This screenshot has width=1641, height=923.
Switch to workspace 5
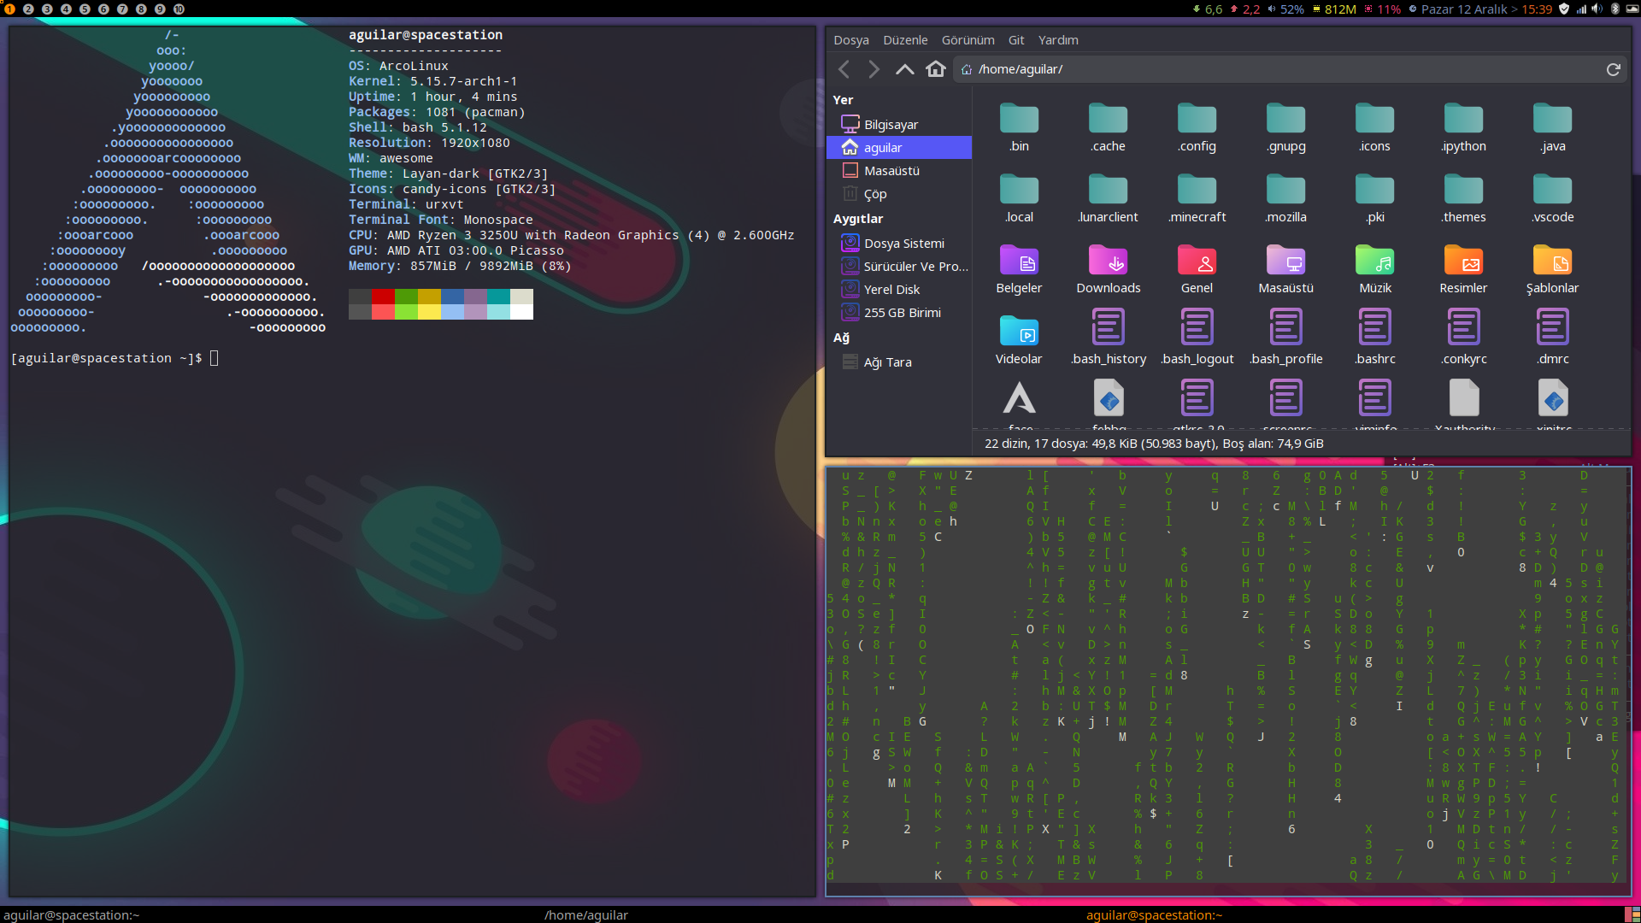point(85,9)
